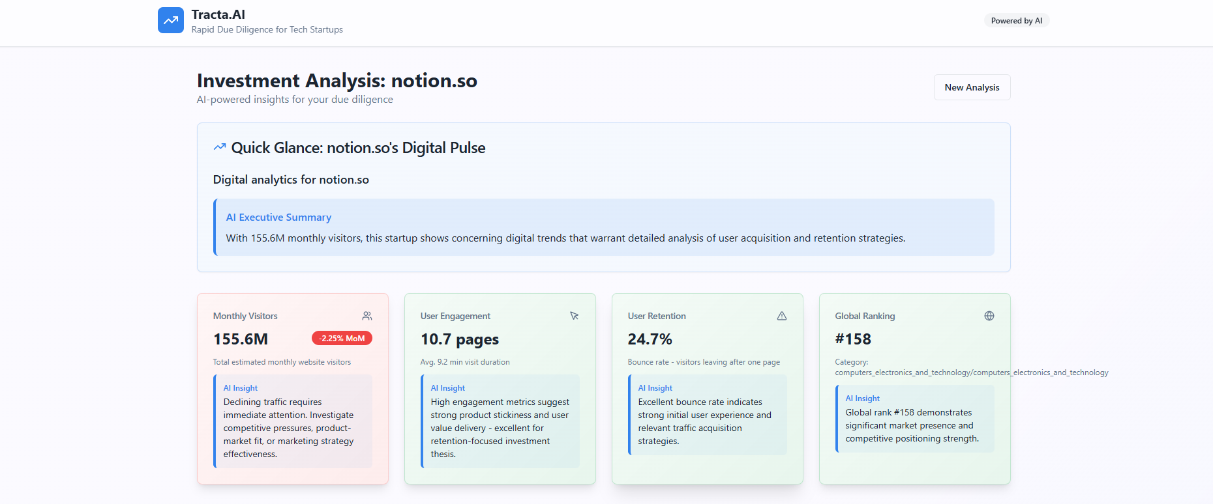Click 'Avg. 9.2 min visit duration' caption
The height and width of the screenshot is (504, 1213).
coord(465,362)
